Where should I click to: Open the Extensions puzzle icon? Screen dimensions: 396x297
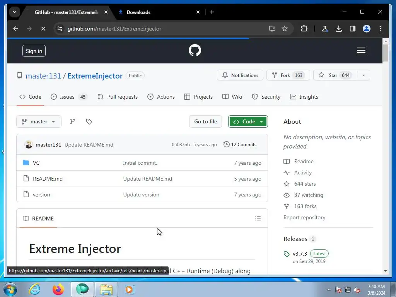[304, 29]
